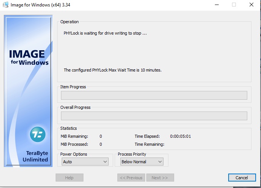The width and height of the screenshot is (261, 188).
Task: Click the TeraByte round logo icon
Action: 38,134
